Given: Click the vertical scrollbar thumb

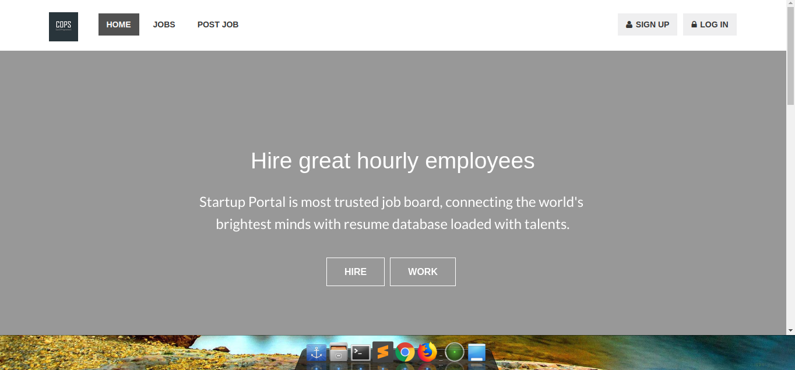Looking at the screenshot, I should [x=790, y=57].
